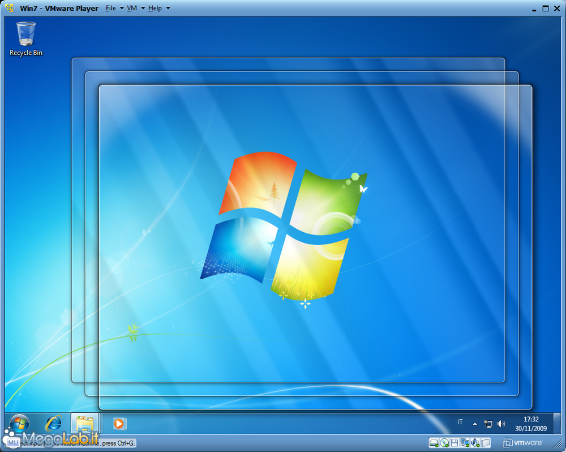
Task: Close the VMware Player window
Action: [x=557, y=8]
